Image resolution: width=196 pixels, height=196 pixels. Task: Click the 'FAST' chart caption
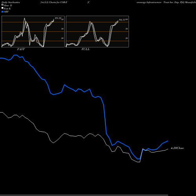(x=21, y=49)
